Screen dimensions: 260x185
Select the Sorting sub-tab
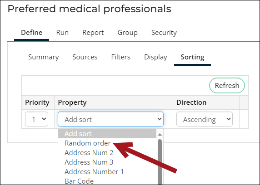[192, 57]
